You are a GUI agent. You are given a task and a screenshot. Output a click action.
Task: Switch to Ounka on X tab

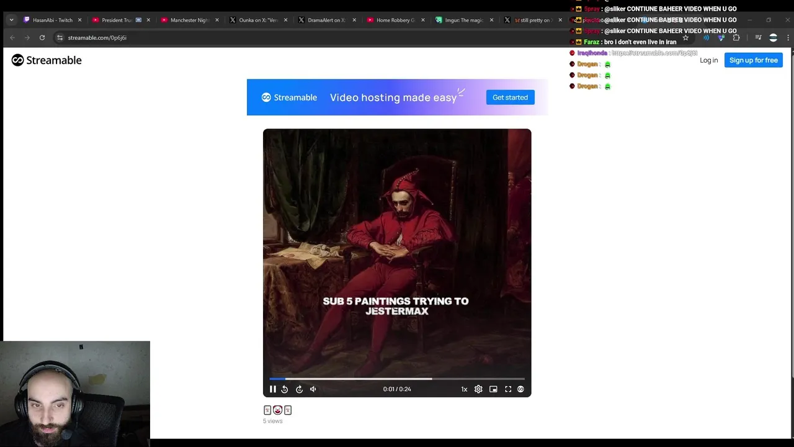point(257,20)
